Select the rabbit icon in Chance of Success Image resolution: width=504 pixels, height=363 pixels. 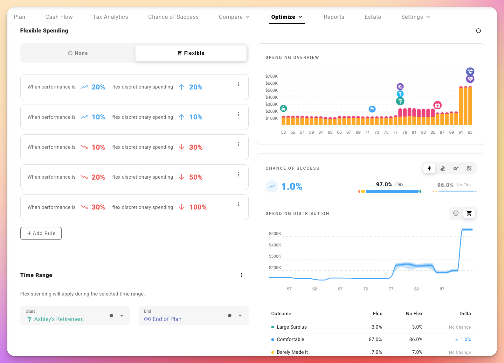pos(443,168)
